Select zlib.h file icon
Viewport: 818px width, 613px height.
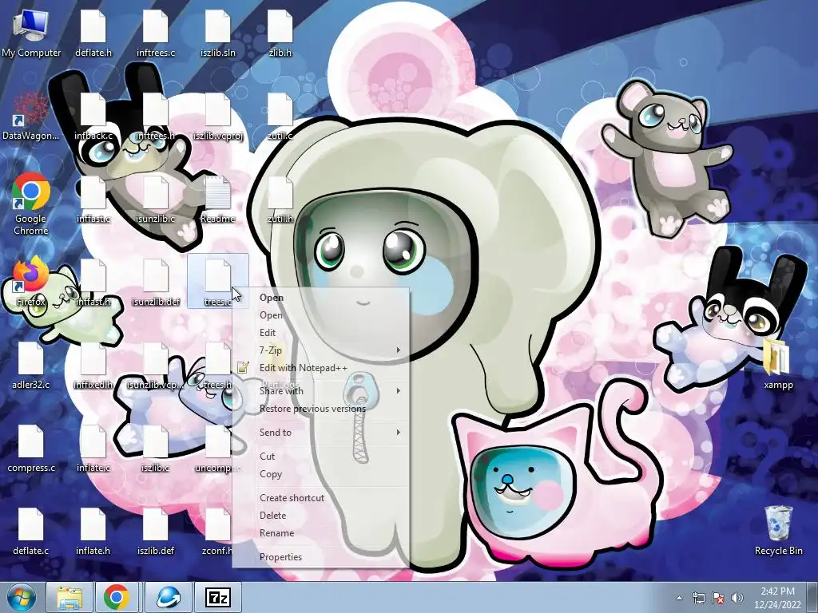[280, 34]
